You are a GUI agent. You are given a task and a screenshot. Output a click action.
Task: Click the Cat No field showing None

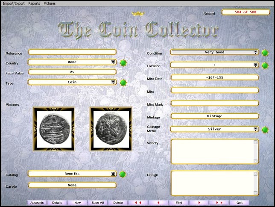[x=72, y=185]
